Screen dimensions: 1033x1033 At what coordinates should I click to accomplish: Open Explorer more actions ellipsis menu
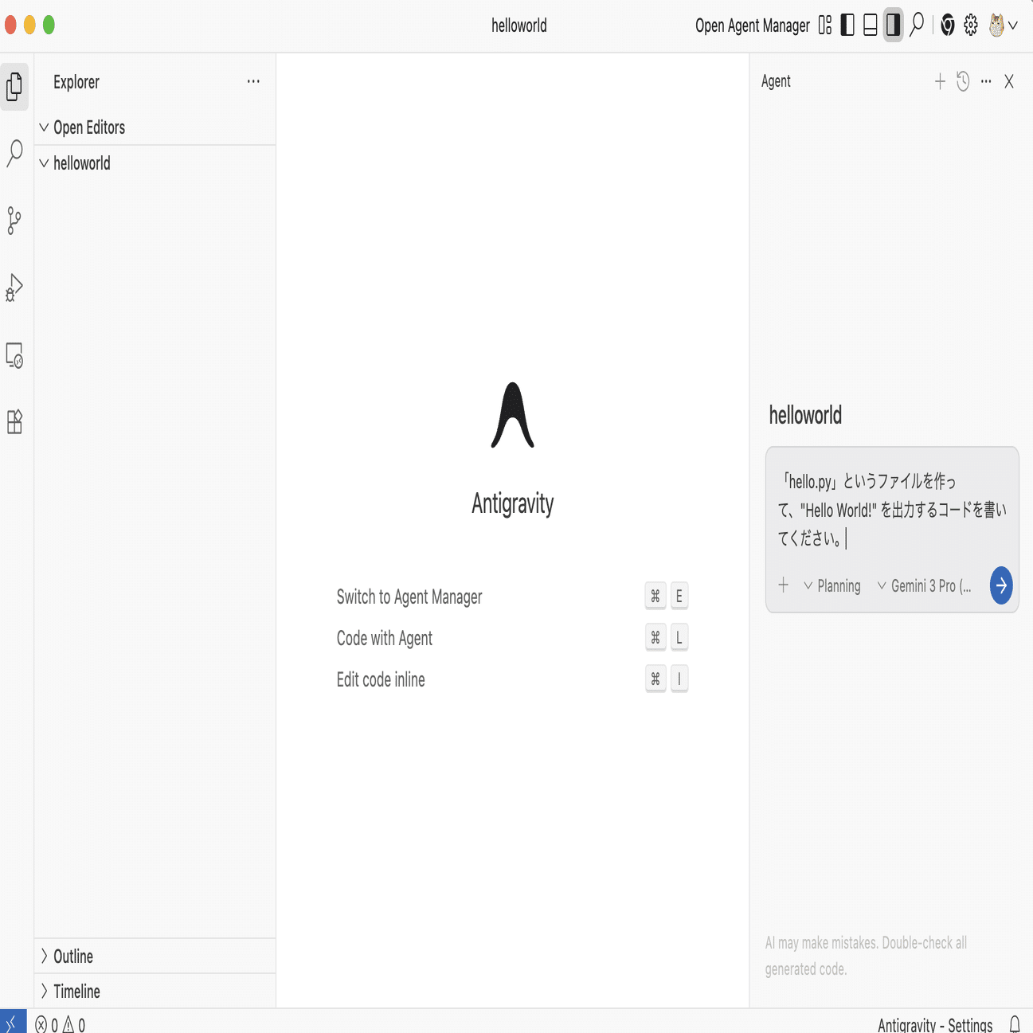[253, 81]
